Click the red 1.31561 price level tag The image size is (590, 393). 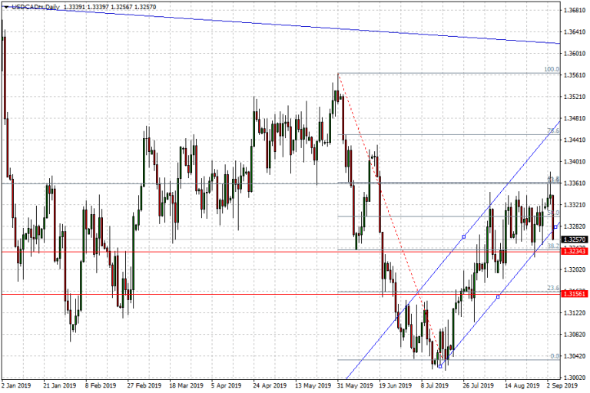pos(573,294)
